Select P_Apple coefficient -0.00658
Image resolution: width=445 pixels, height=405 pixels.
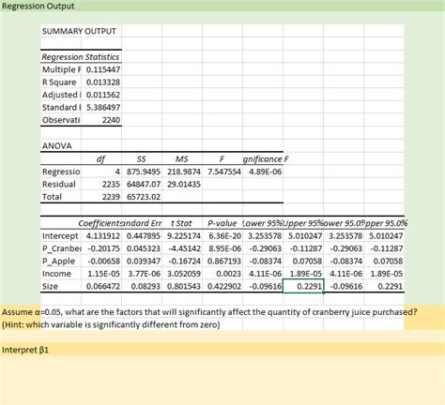(103, 261)
